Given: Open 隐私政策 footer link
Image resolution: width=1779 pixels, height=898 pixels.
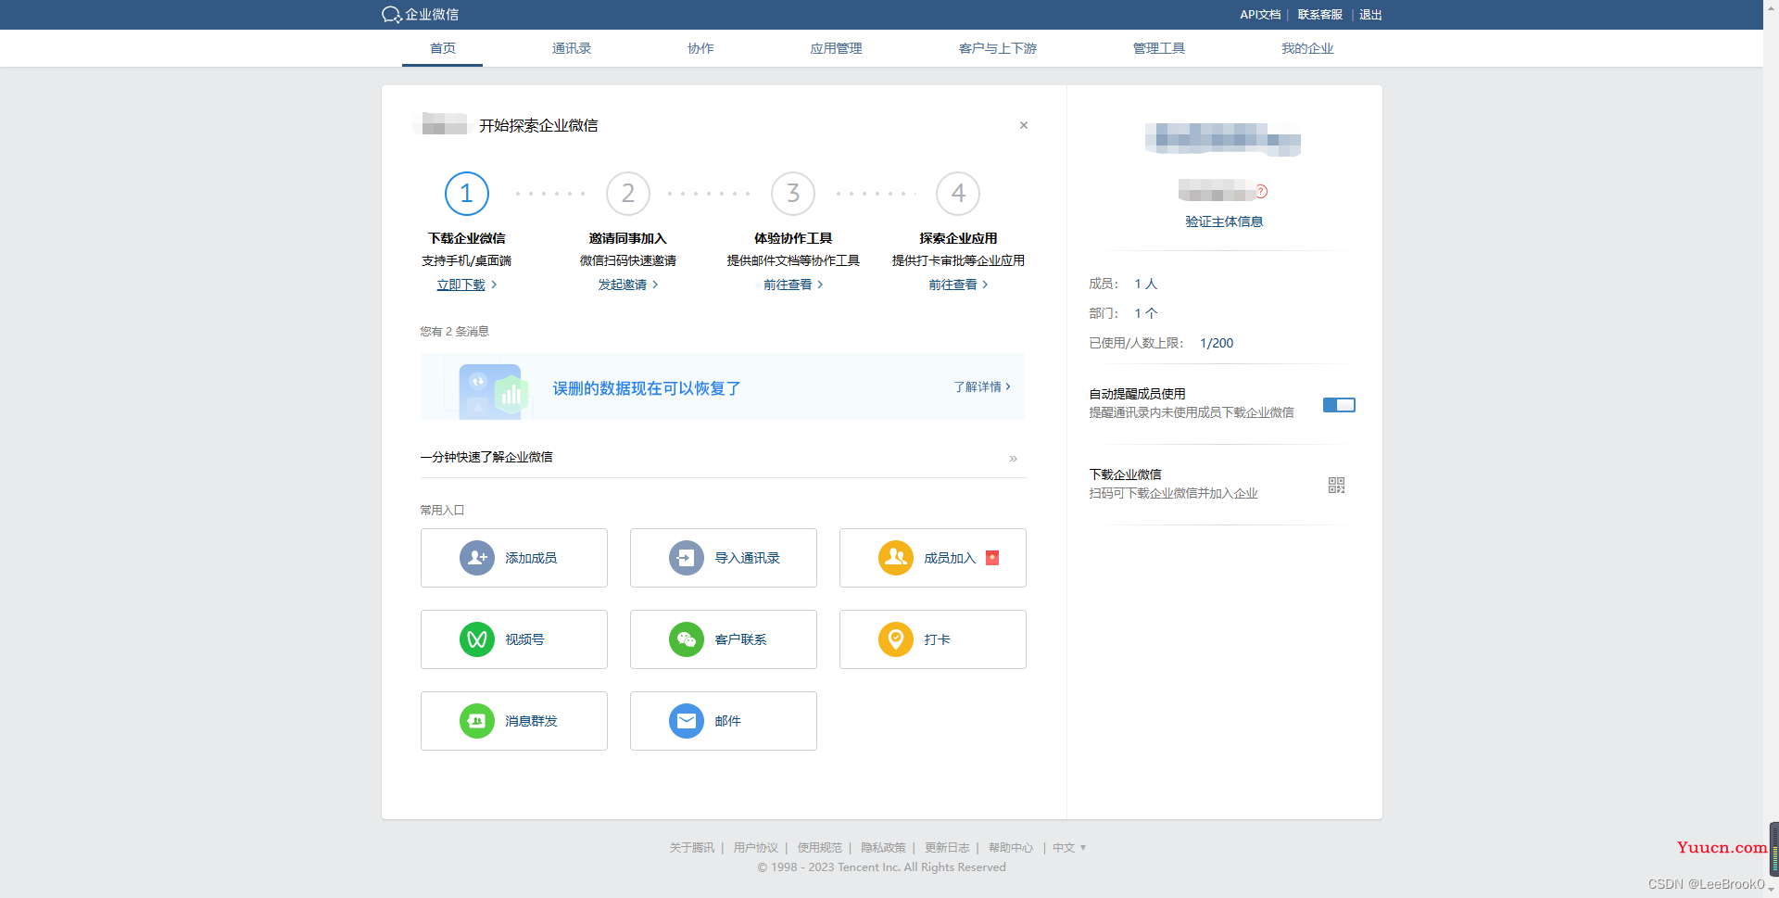Looking at the screenshot, I should [x=883, y=848].
